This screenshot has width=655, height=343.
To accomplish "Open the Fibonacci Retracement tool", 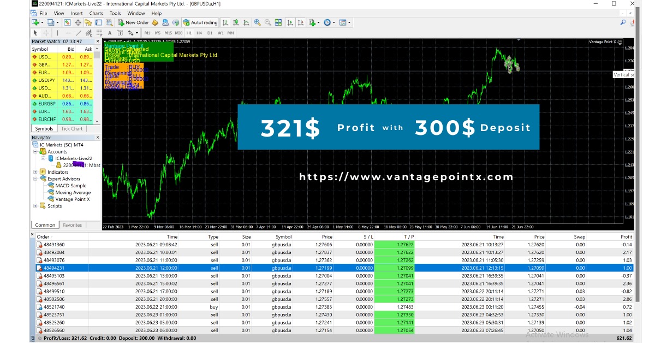I will (100, 33).
